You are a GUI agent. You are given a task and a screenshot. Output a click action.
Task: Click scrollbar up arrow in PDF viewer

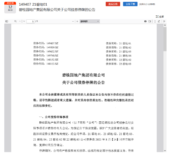click(165, 25)
